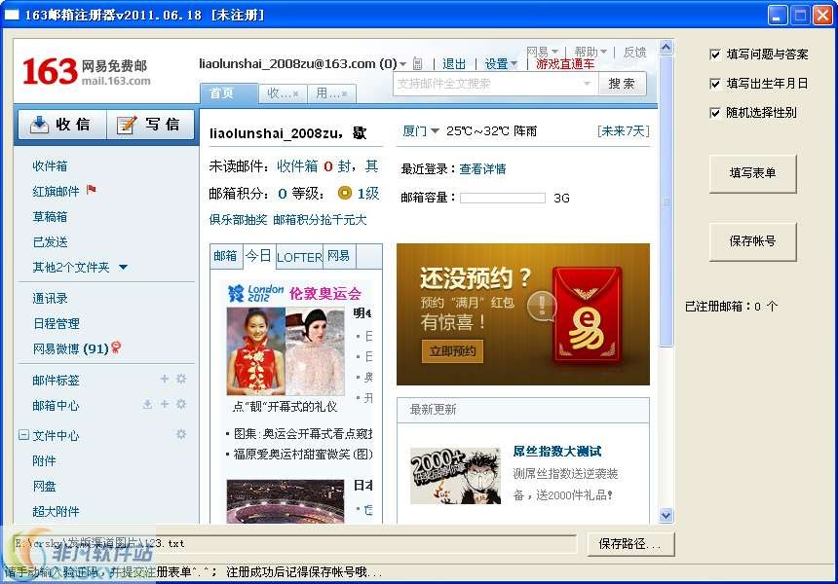Click the 保存路径... button

click(630, 544)
